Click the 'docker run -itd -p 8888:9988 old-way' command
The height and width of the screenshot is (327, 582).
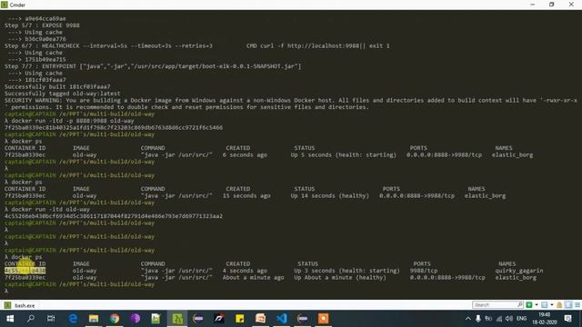pyautogui.click(x=73, y=121)
